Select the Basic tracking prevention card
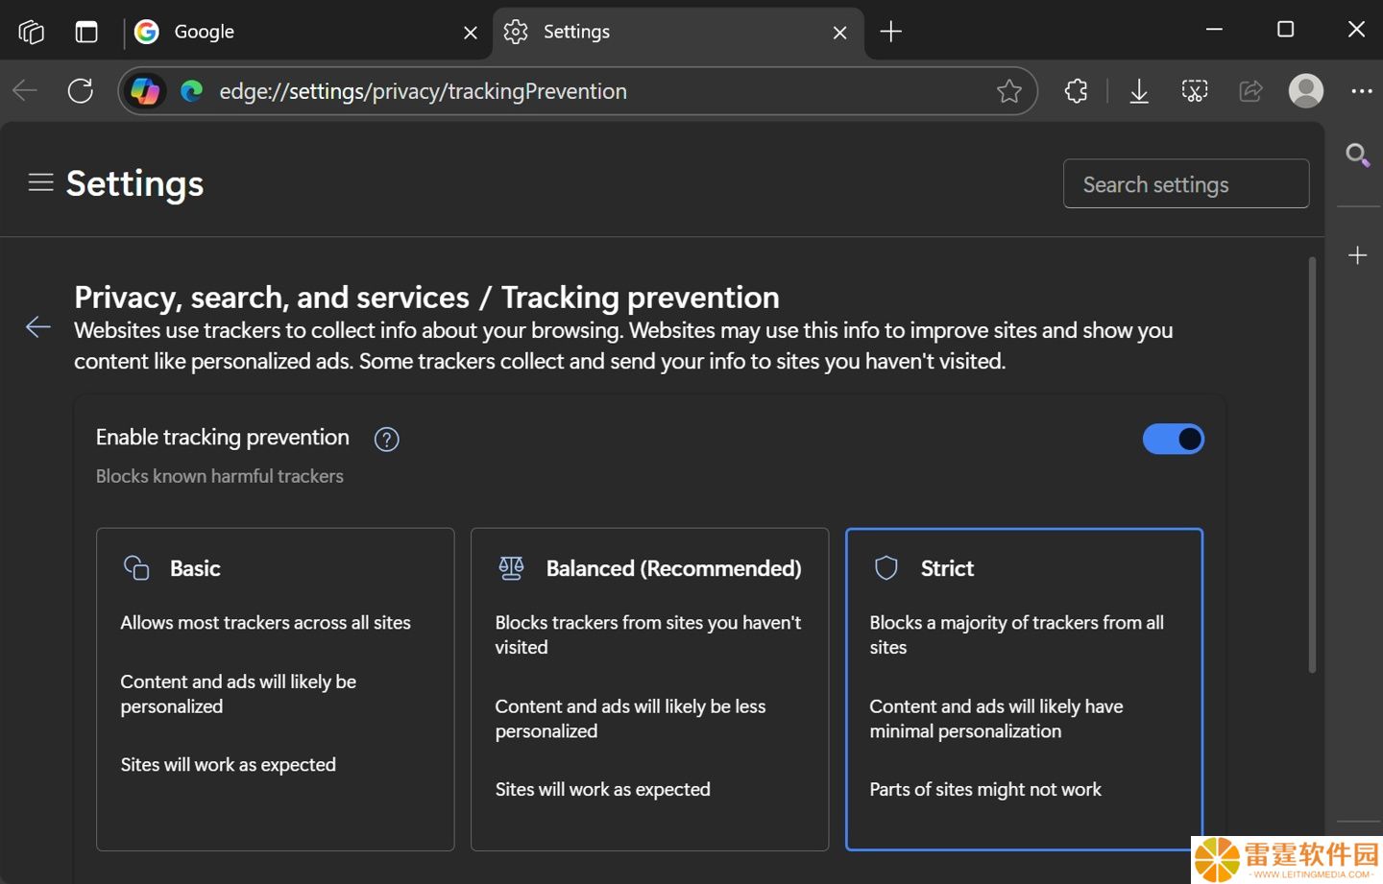 276,689
